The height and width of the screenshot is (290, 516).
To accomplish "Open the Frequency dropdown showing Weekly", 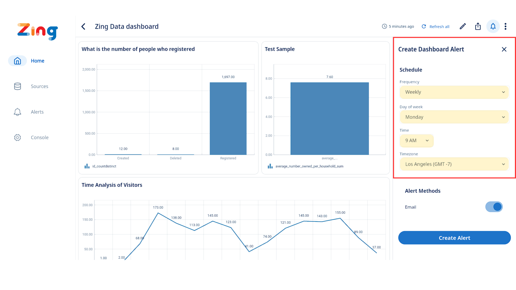I will click(454, 92).
